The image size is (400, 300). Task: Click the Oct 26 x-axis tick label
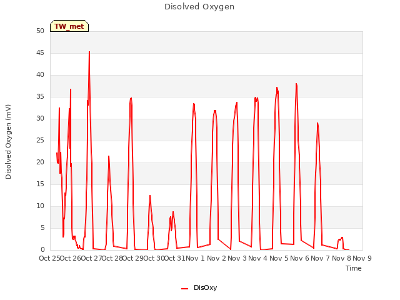click(x=71, y=258)
